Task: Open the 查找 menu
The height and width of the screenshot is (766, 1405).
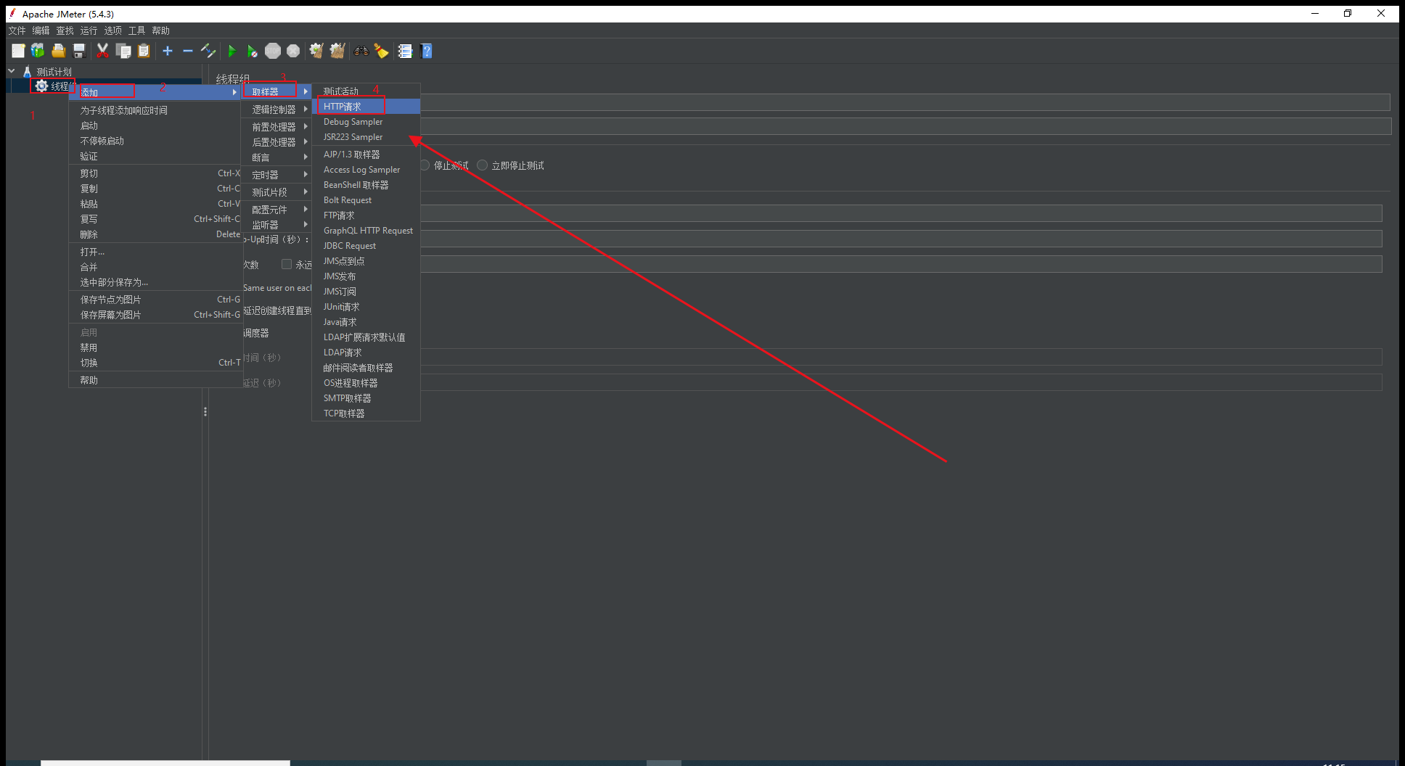Action: point(65,30)
